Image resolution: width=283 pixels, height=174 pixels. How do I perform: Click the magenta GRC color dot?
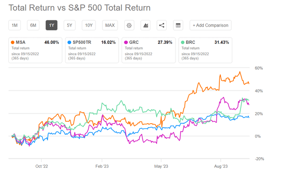126,42
